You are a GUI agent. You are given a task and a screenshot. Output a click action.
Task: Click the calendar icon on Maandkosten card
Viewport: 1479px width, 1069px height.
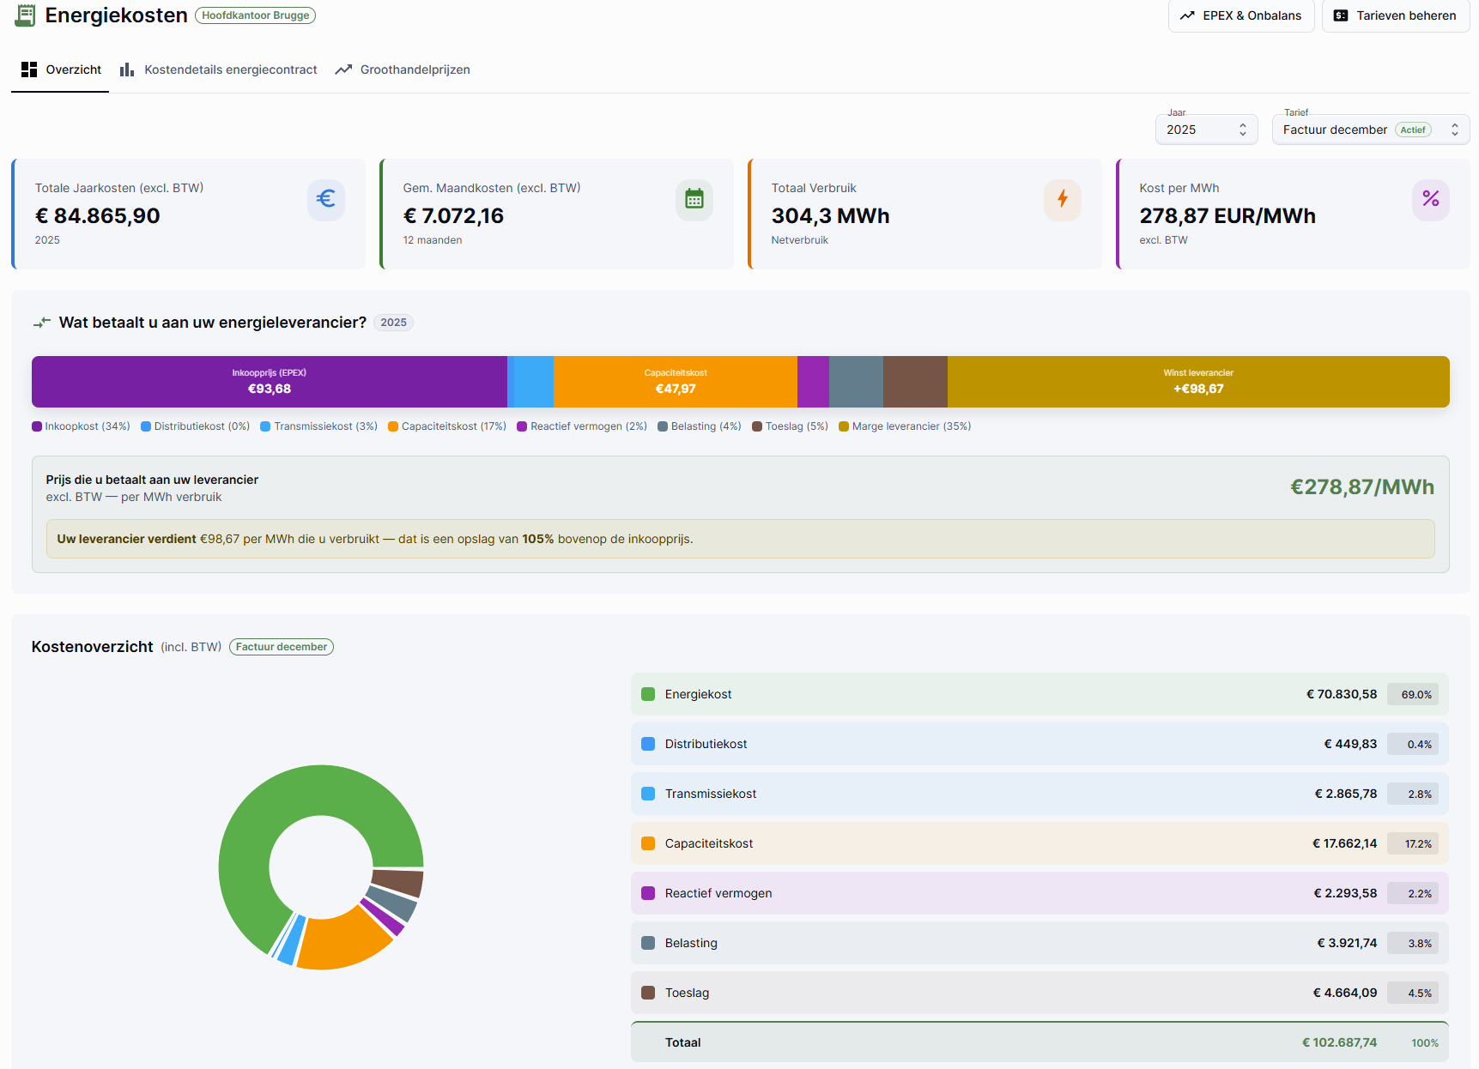[x=694, y=199]
